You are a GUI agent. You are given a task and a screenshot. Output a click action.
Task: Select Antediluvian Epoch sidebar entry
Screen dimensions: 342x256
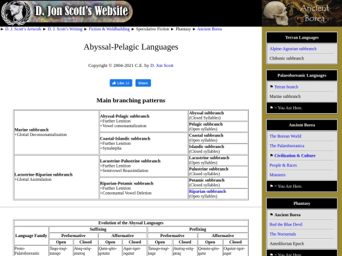click(x=287, y=243)
